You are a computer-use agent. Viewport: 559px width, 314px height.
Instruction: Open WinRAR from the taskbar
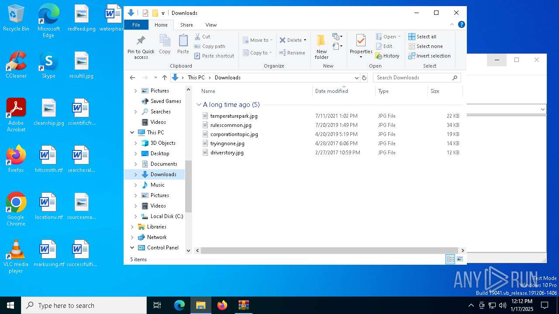pyautogui.click(x=243, y=305)
